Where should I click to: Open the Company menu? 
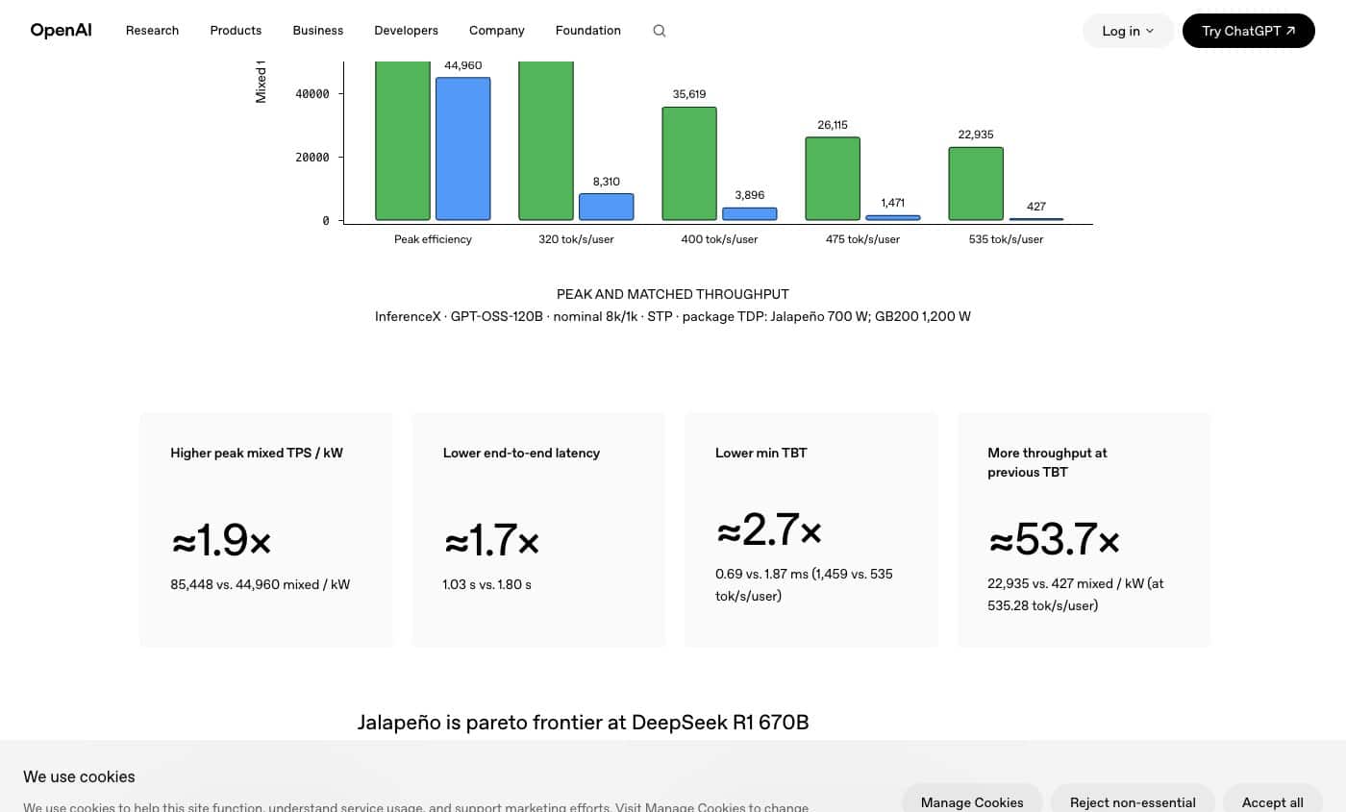pyautogui.click(x=497, y=31)
